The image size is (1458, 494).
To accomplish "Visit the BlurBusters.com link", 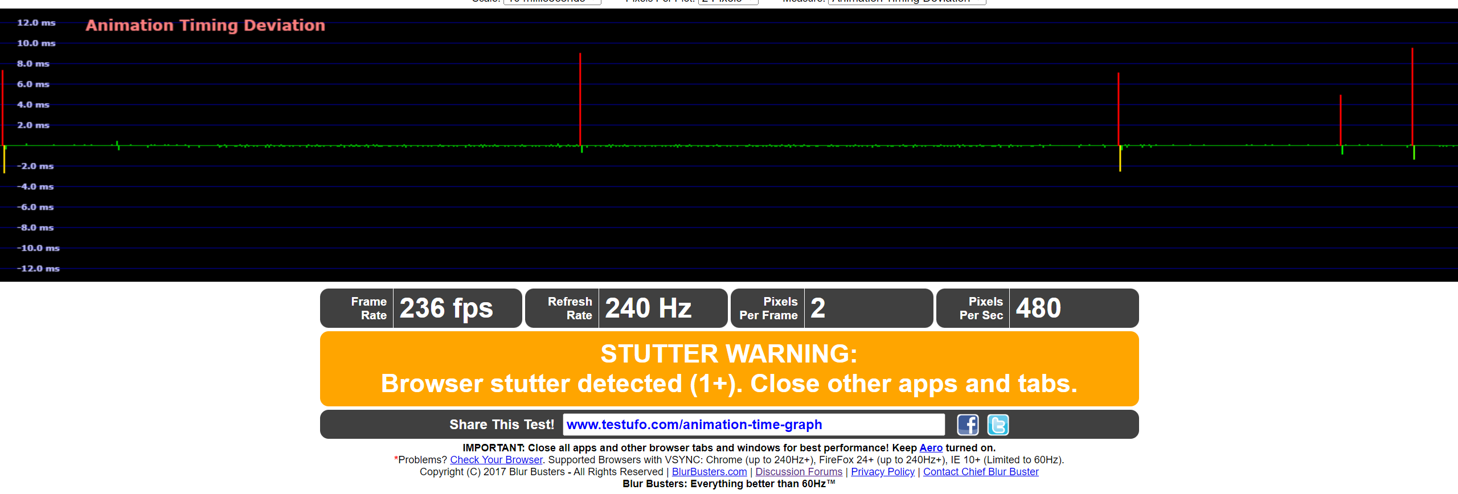I will point(709,472).
